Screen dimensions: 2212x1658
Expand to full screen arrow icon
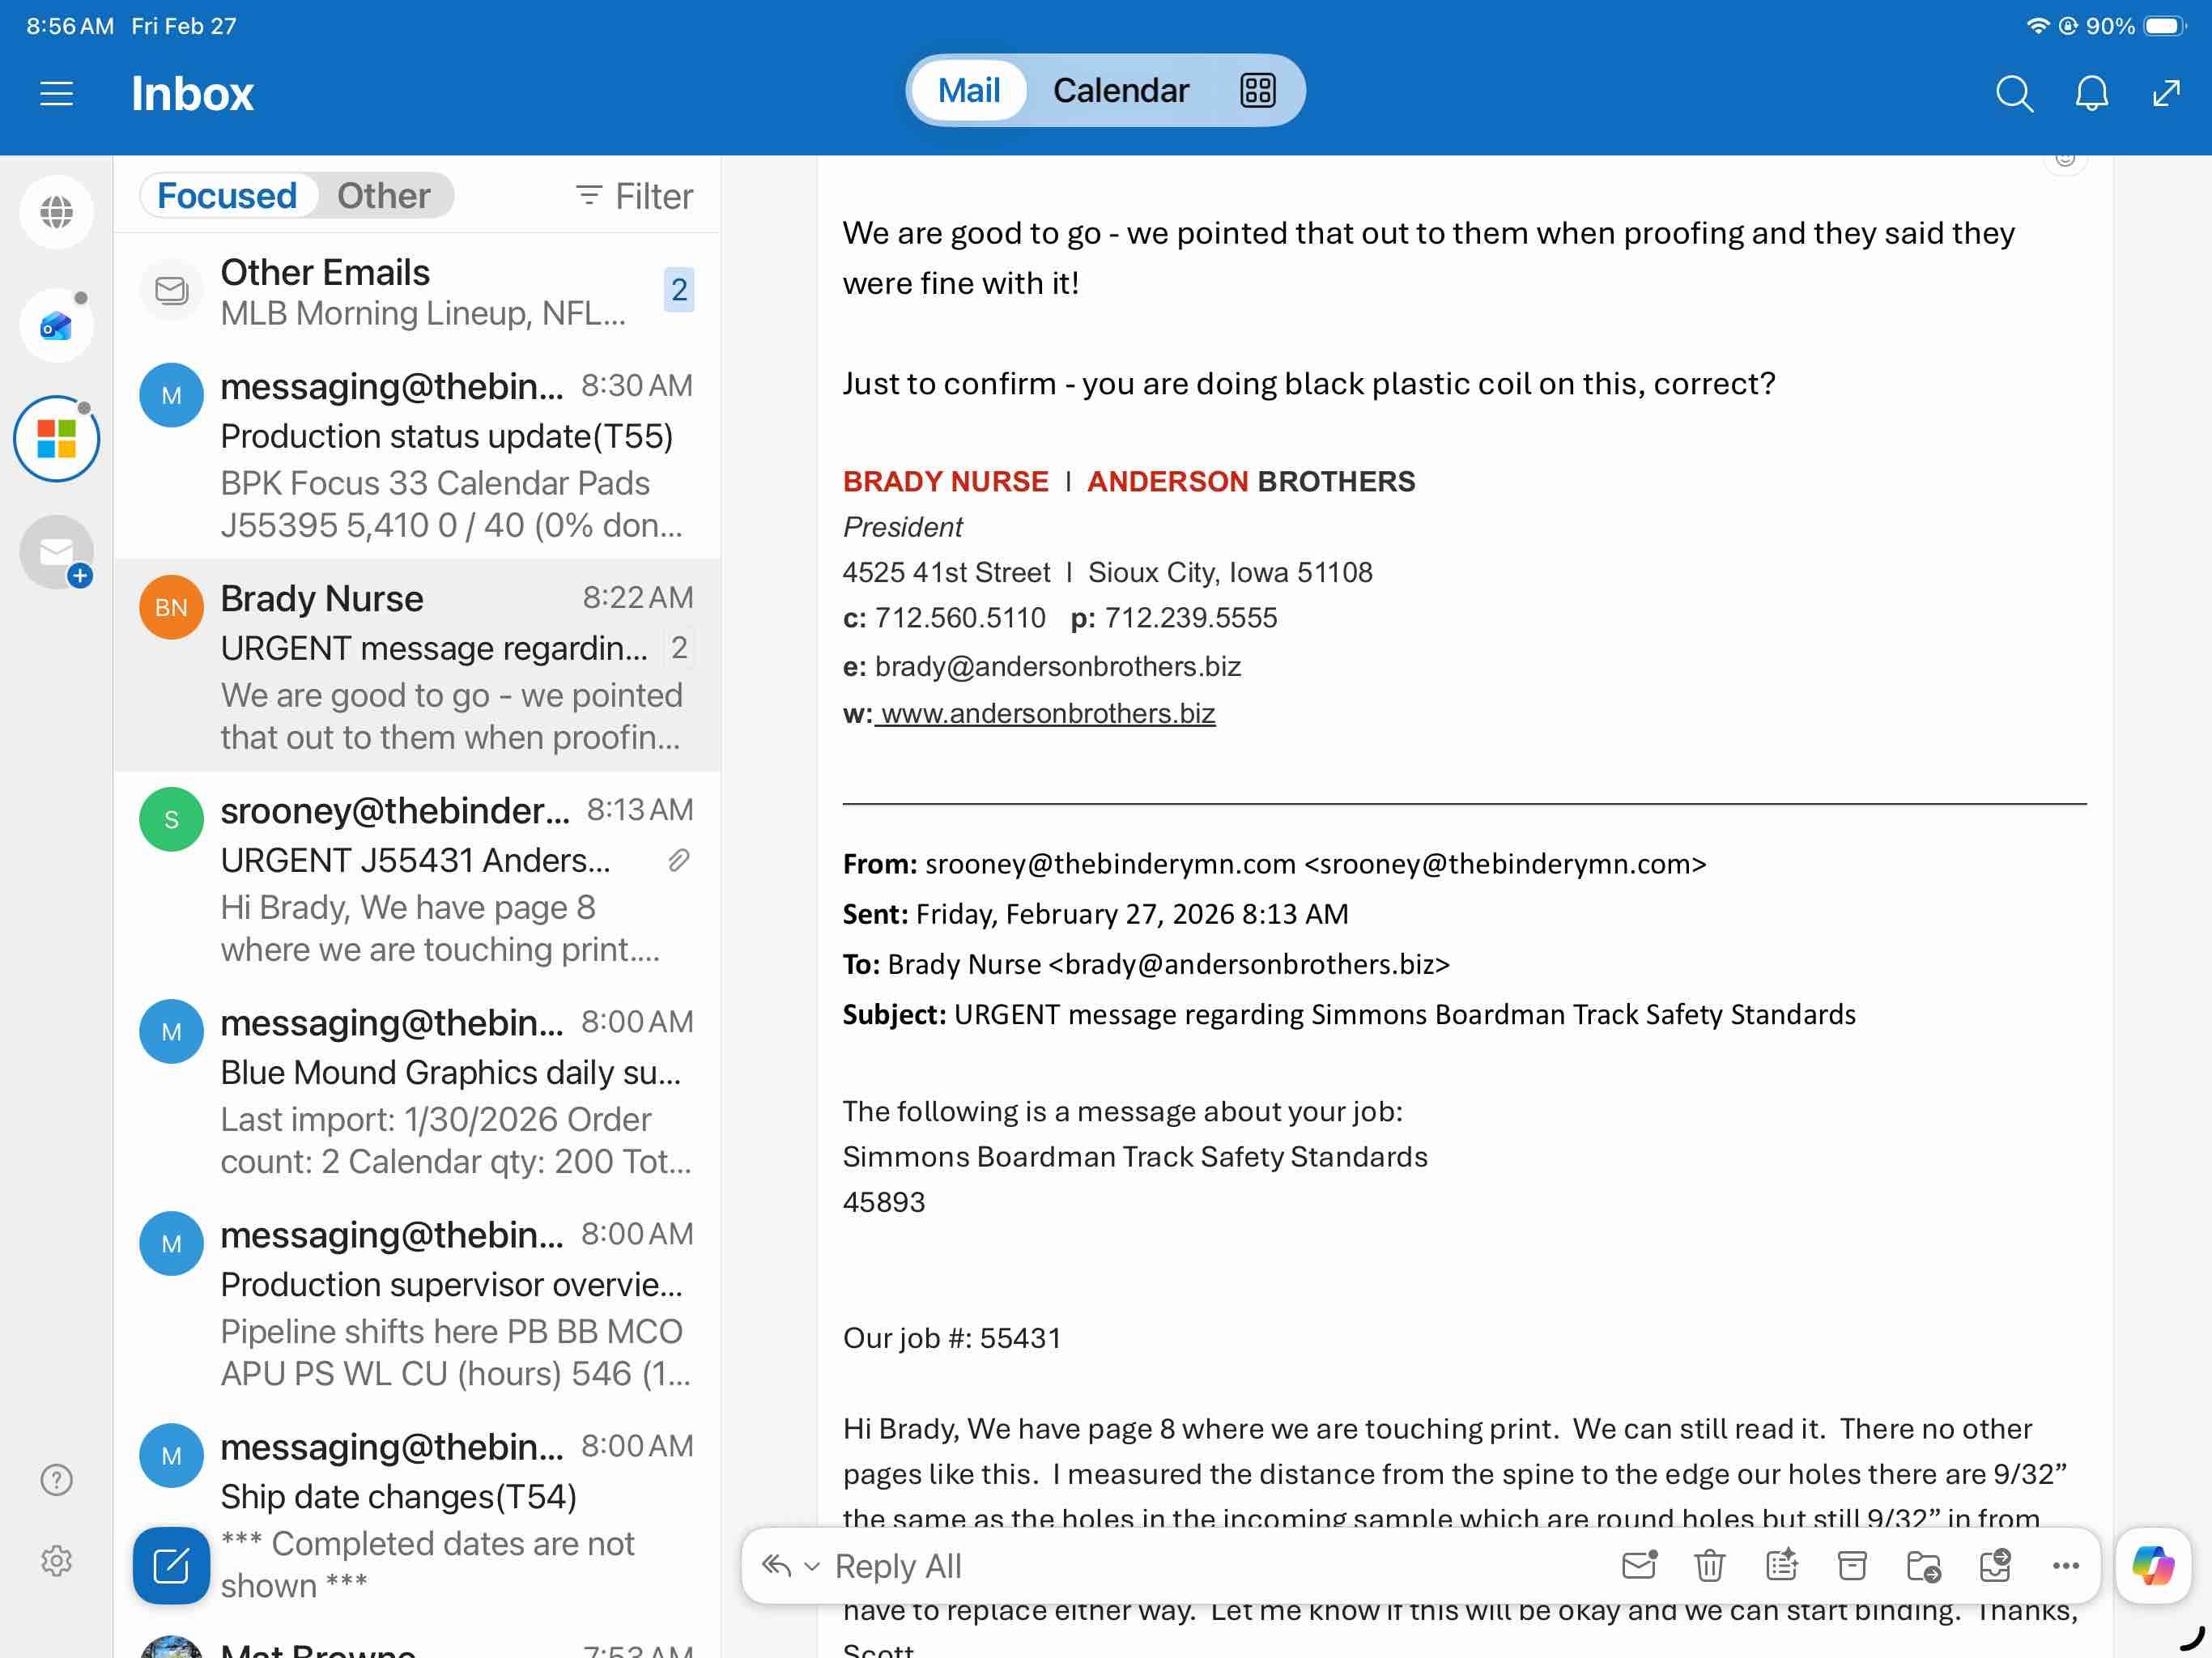pos(2166,93)
